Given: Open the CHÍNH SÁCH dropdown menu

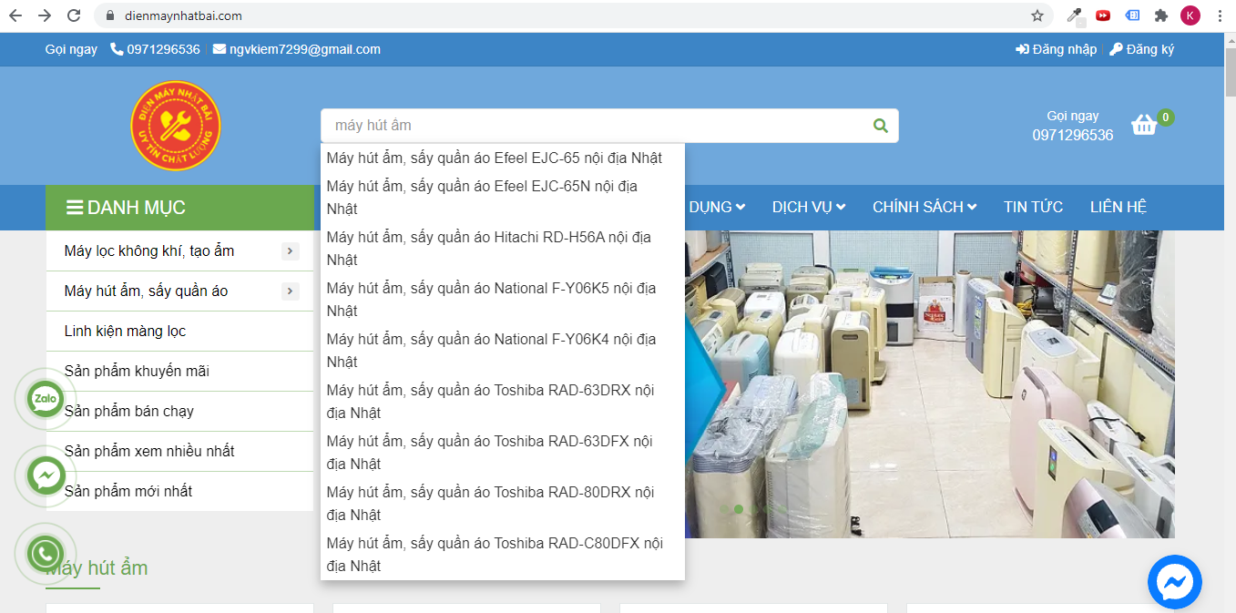Looking at the screenshot, I should click(x=924, y=208).
